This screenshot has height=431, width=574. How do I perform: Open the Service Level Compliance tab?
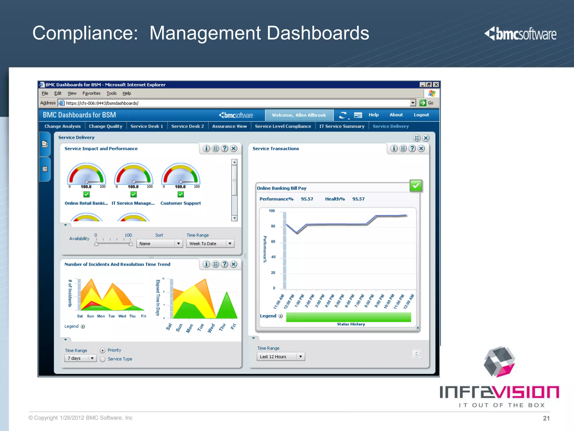point(283,126)
